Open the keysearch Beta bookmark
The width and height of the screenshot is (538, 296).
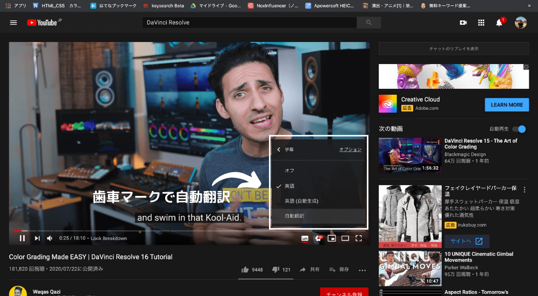pyautogui.click(x=164, y=5)
